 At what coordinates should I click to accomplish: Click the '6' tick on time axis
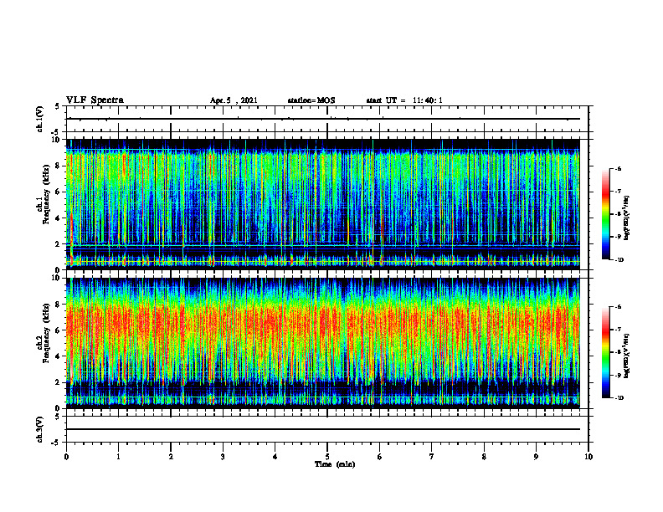click(380, 457)
